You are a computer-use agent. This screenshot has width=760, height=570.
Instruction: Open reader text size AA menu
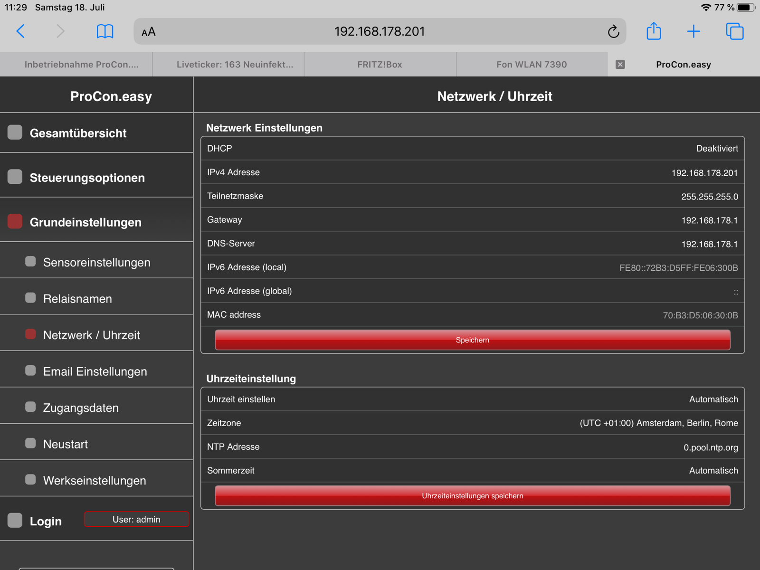(x=149, y=32)
